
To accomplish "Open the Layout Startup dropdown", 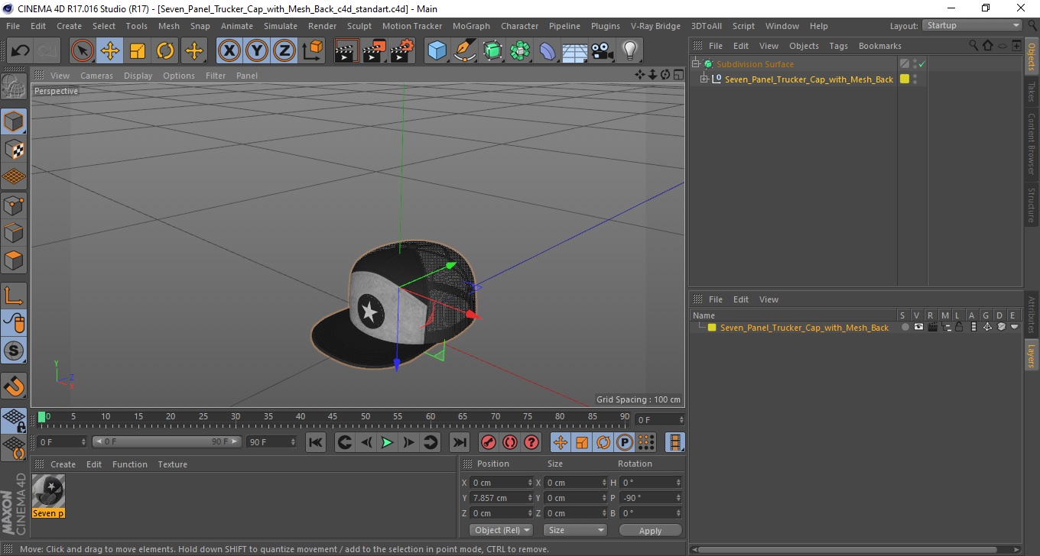I will click(972, 26).
